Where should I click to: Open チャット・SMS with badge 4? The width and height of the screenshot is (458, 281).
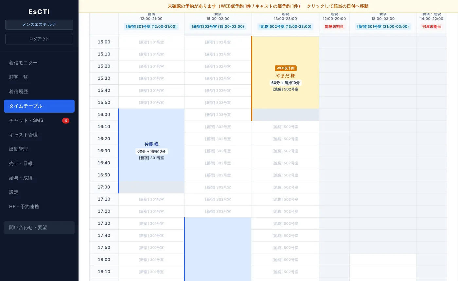(39, 121)
